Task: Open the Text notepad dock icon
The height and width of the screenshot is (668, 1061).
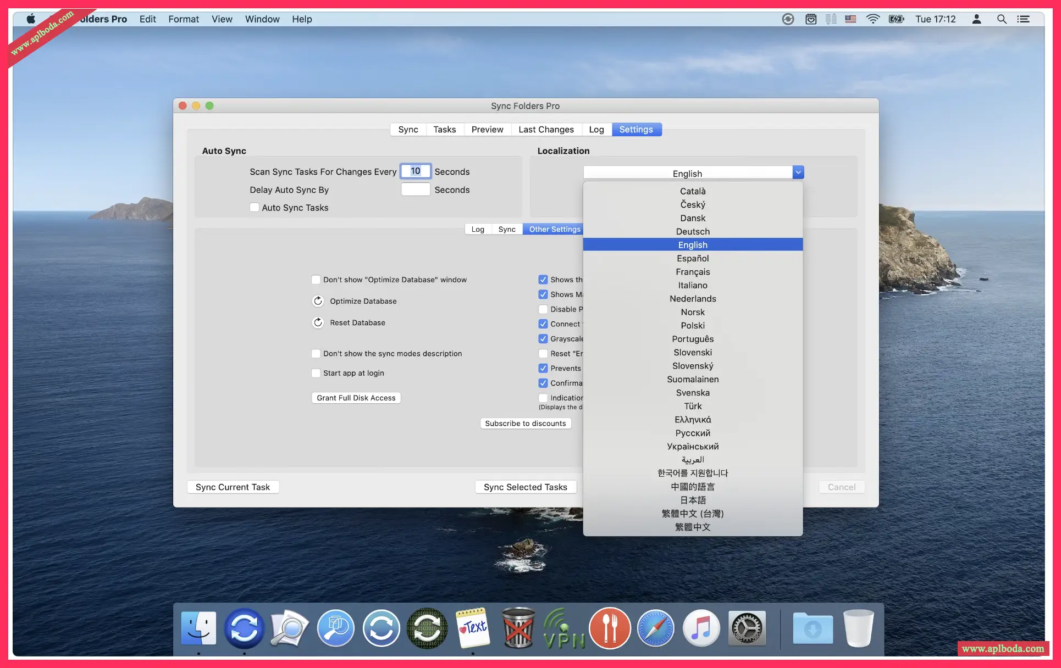Action: [473, 628]
